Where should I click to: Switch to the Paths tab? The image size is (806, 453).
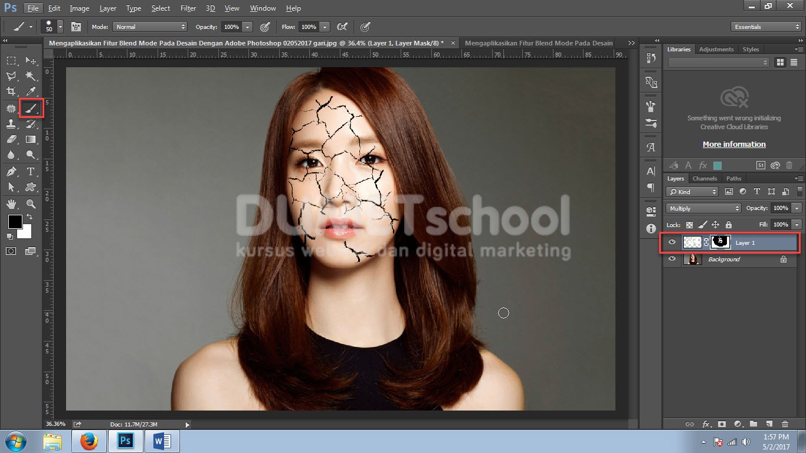pos(733,178)
